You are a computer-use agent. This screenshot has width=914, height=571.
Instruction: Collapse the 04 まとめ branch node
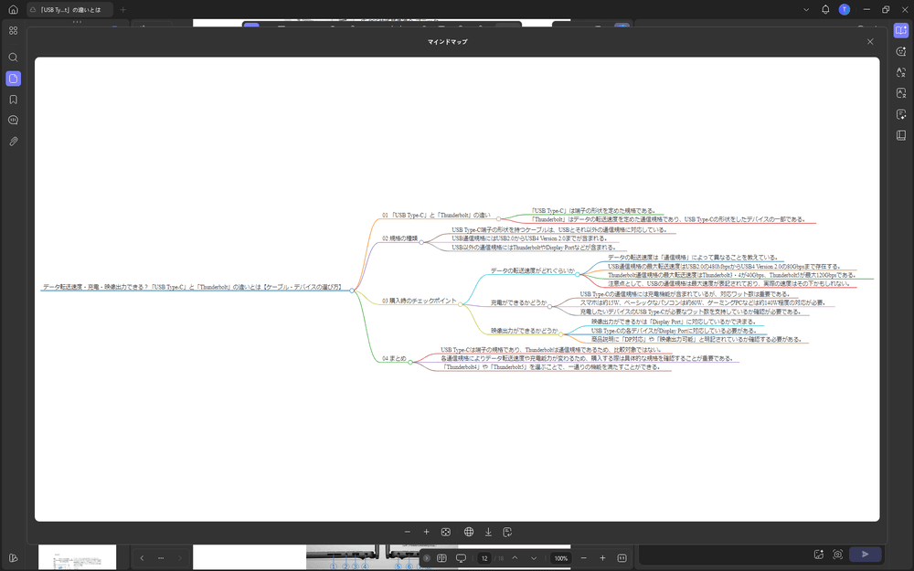(410, 362)
